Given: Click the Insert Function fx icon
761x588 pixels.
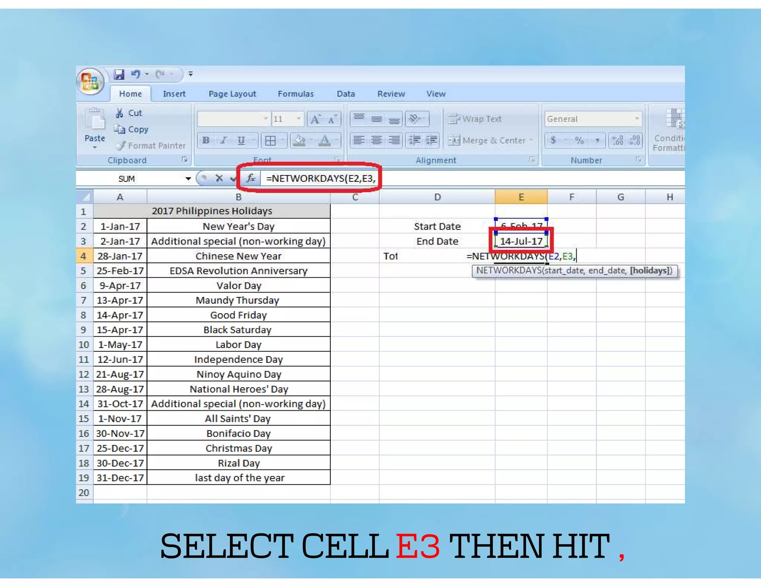Looking at the screenshot, I should click(251, 178).
